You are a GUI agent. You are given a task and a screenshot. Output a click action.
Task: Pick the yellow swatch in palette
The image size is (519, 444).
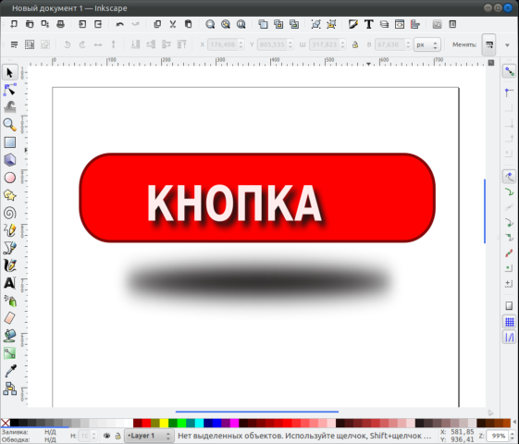tap(164, 423)
